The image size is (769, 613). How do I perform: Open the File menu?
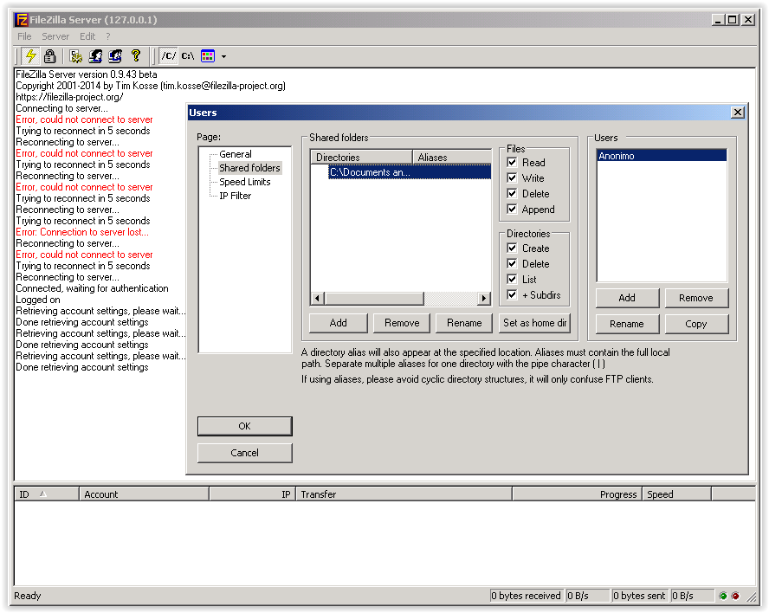(x=24, y=36)
